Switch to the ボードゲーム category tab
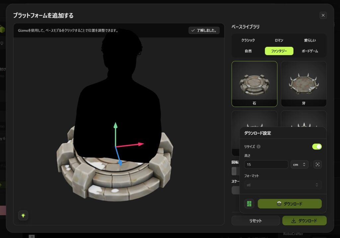 click(x=310, y=51)
